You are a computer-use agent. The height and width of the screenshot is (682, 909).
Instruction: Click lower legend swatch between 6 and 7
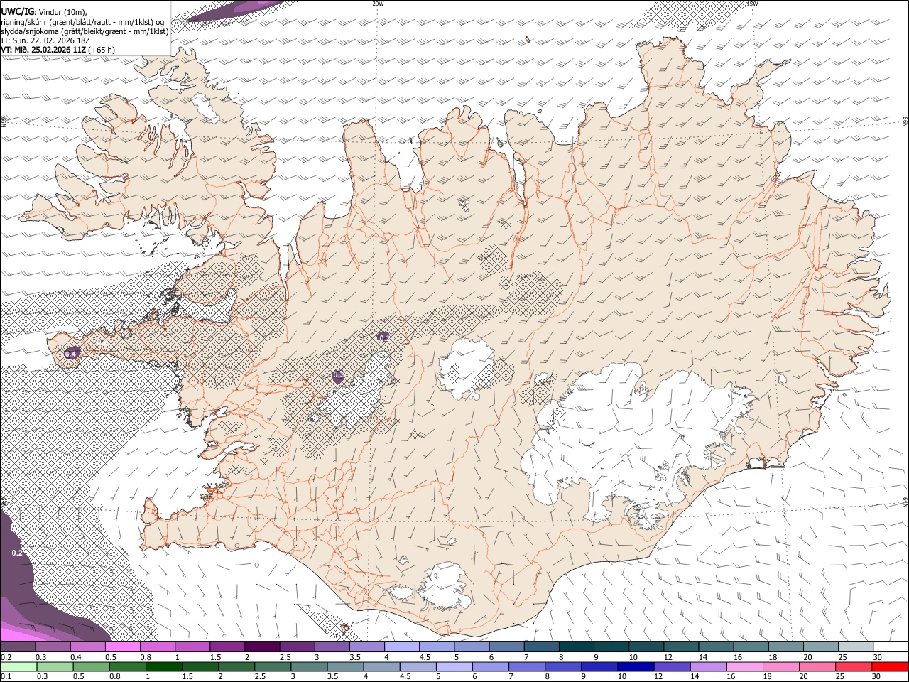(489, 667)
